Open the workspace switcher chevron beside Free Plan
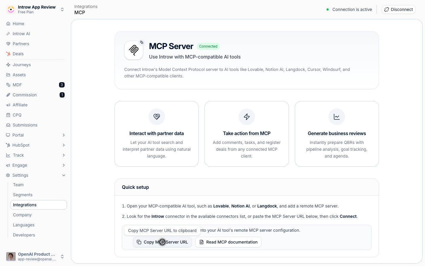The width and height of the screenshot is (425, 266). point(62,9)
